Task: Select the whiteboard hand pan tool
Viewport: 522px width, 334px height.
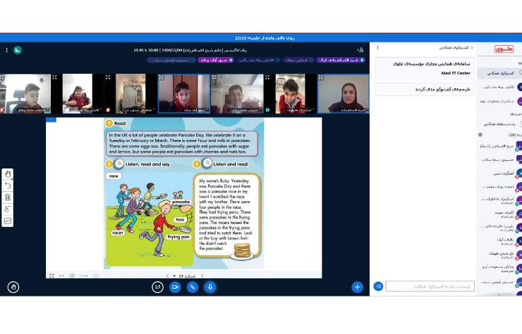Action: [x=8, y=175]
